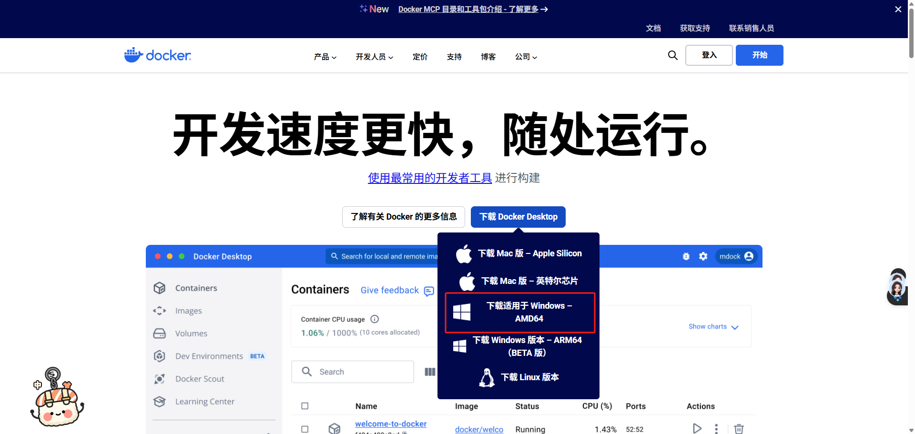915x434 pixels.
Task: Close the top announcement banner
Action: (898, 9)
